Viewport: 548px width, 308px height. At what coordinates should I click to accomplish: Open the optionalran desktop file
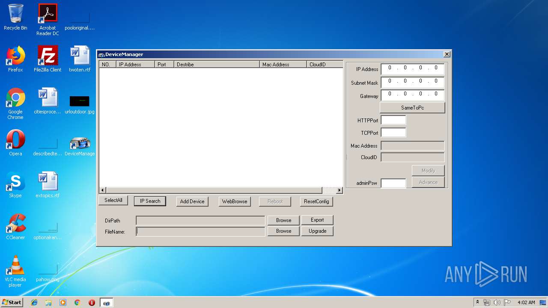[x=48, y=230]
